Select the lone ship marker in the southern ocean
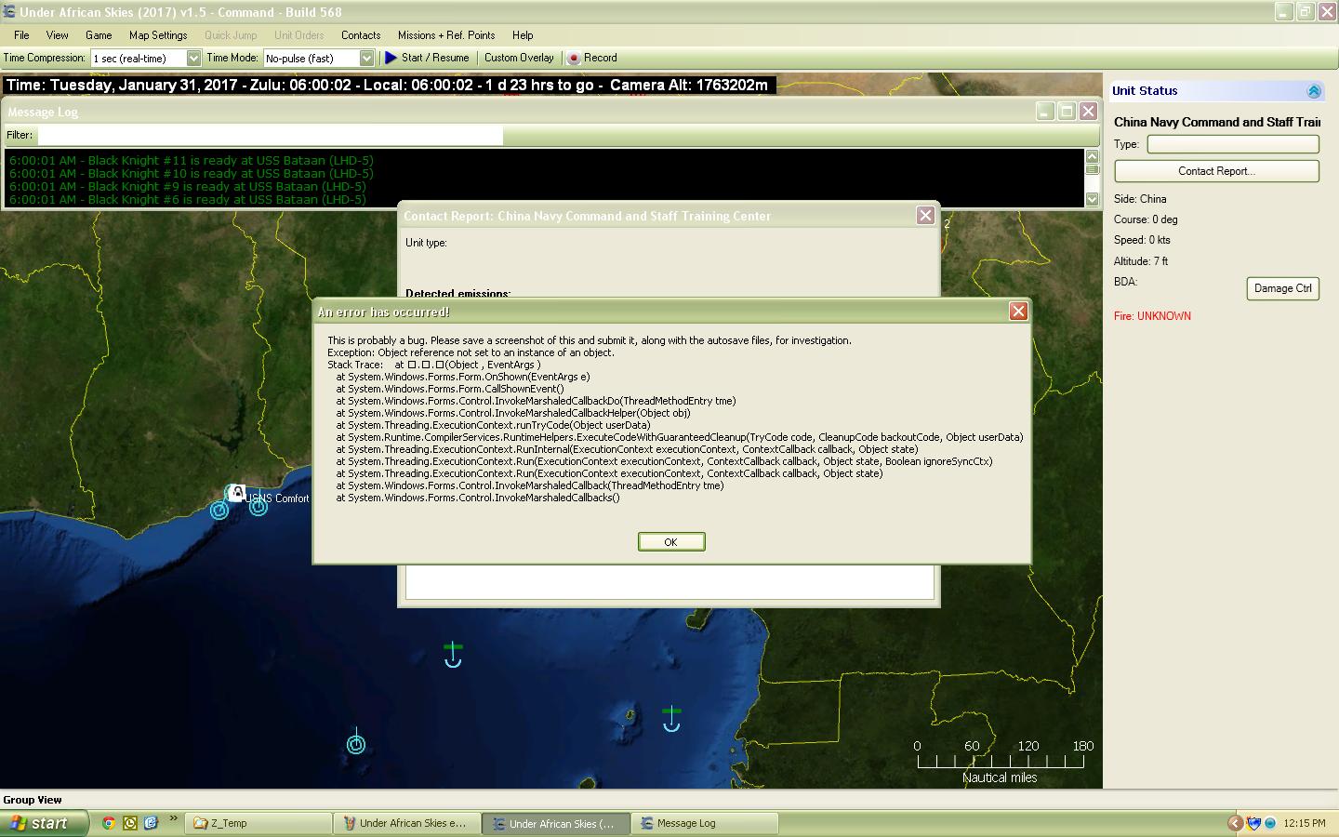The width and height of the screenshot is (1339, 837). click(x=355, y=743)
